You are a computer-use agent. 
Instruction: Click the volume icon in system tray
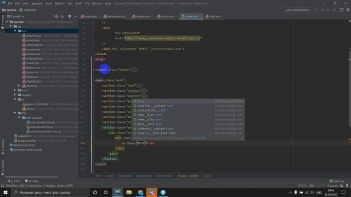click(312, 192)
